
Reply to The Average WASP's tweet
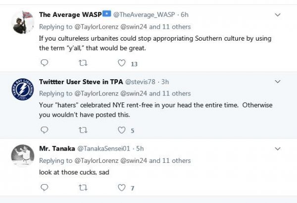[x=44, y=63]
